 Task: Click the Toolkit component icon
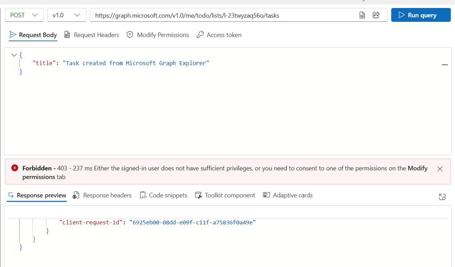[x=198, y=195]
